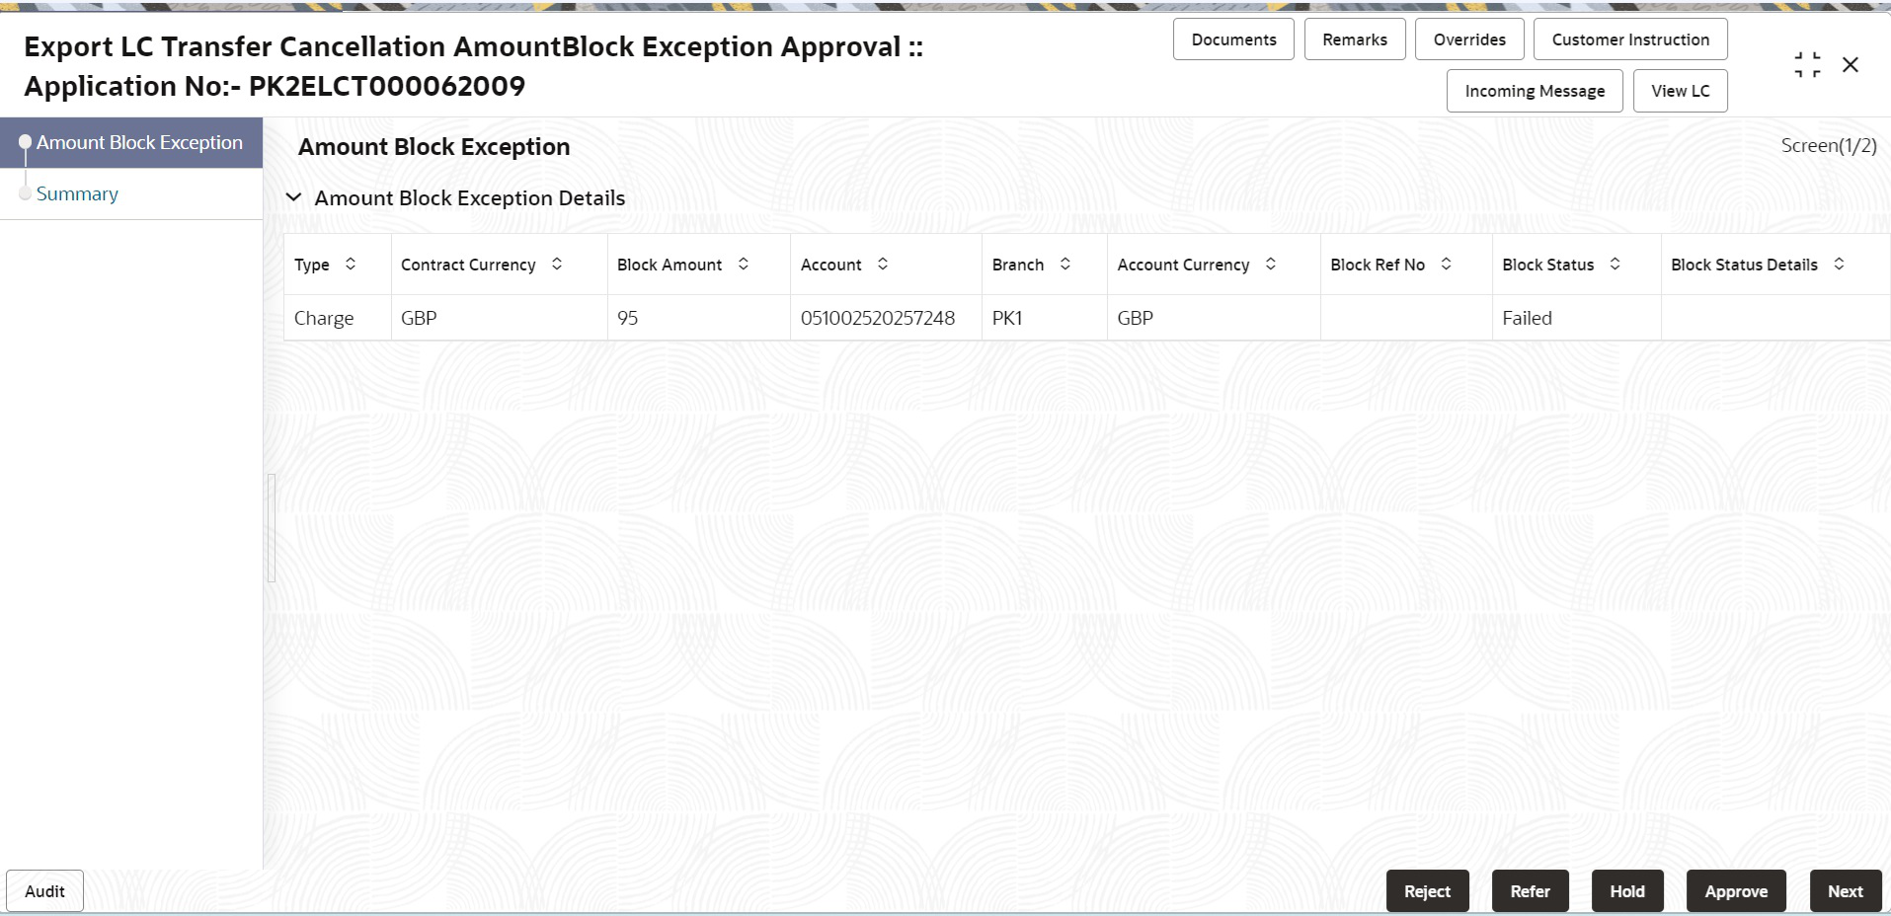Click the Approve button
Screen dimensions: 1891x916
[1736, 890]
